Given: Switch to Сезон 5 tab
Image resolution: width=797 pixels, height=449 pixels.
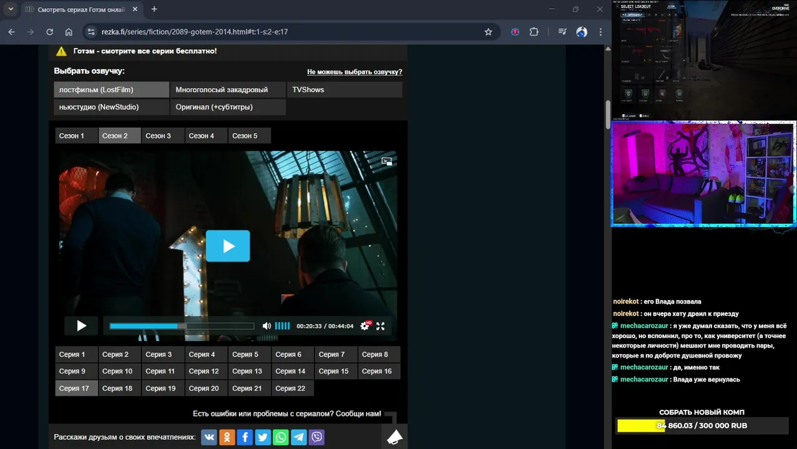Looking at the screenshot, I should pyautogui.click(x=250, y=136).
